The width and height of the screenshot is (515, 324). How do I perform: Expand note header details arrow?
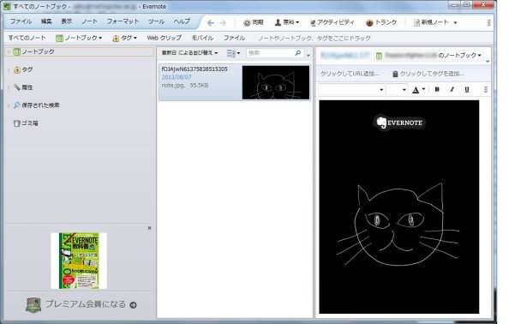click(x=488, y=61)
